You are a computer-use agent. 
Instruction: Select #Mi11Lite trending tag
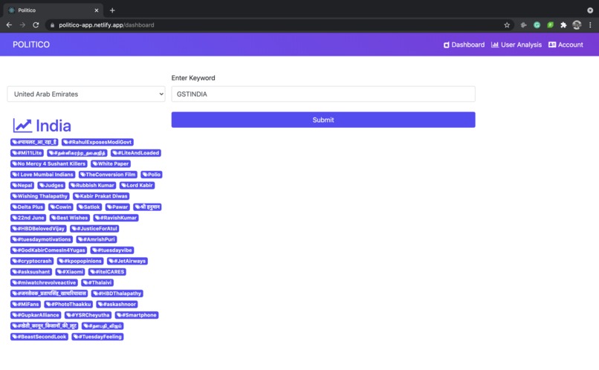point(27,153)
